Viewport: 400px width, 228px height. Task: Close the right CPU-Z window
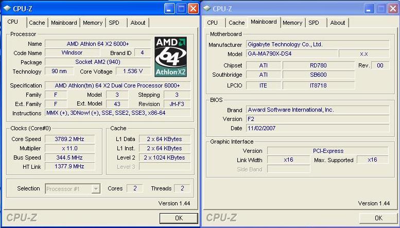(x=393, y=9)
